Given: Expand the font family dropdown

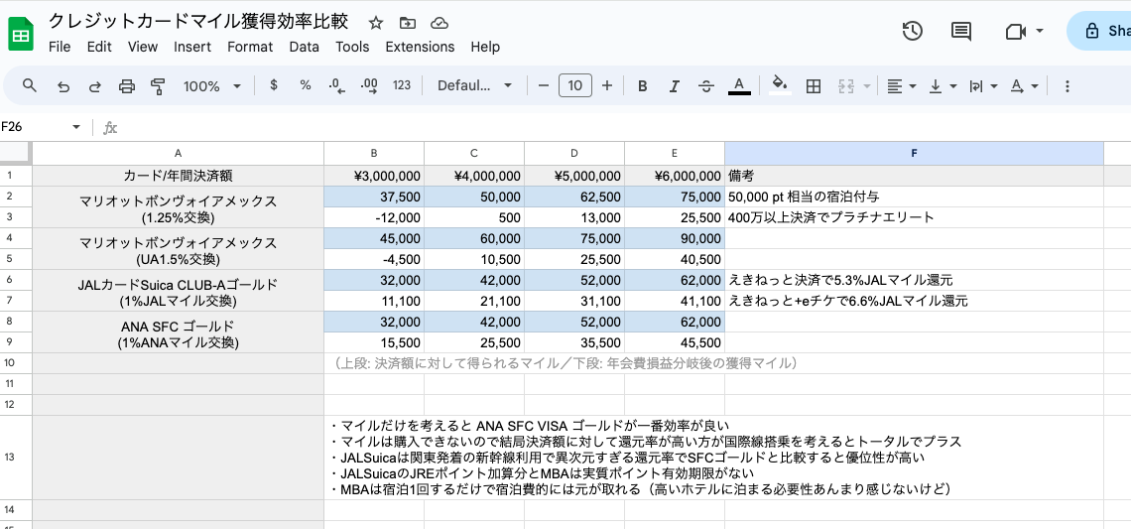Looking at the screenshot, I should [x=474, y=86].
